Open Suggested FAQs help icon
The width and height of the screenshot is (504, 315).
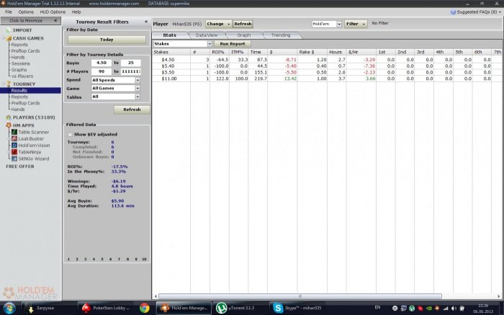point(453,12)
